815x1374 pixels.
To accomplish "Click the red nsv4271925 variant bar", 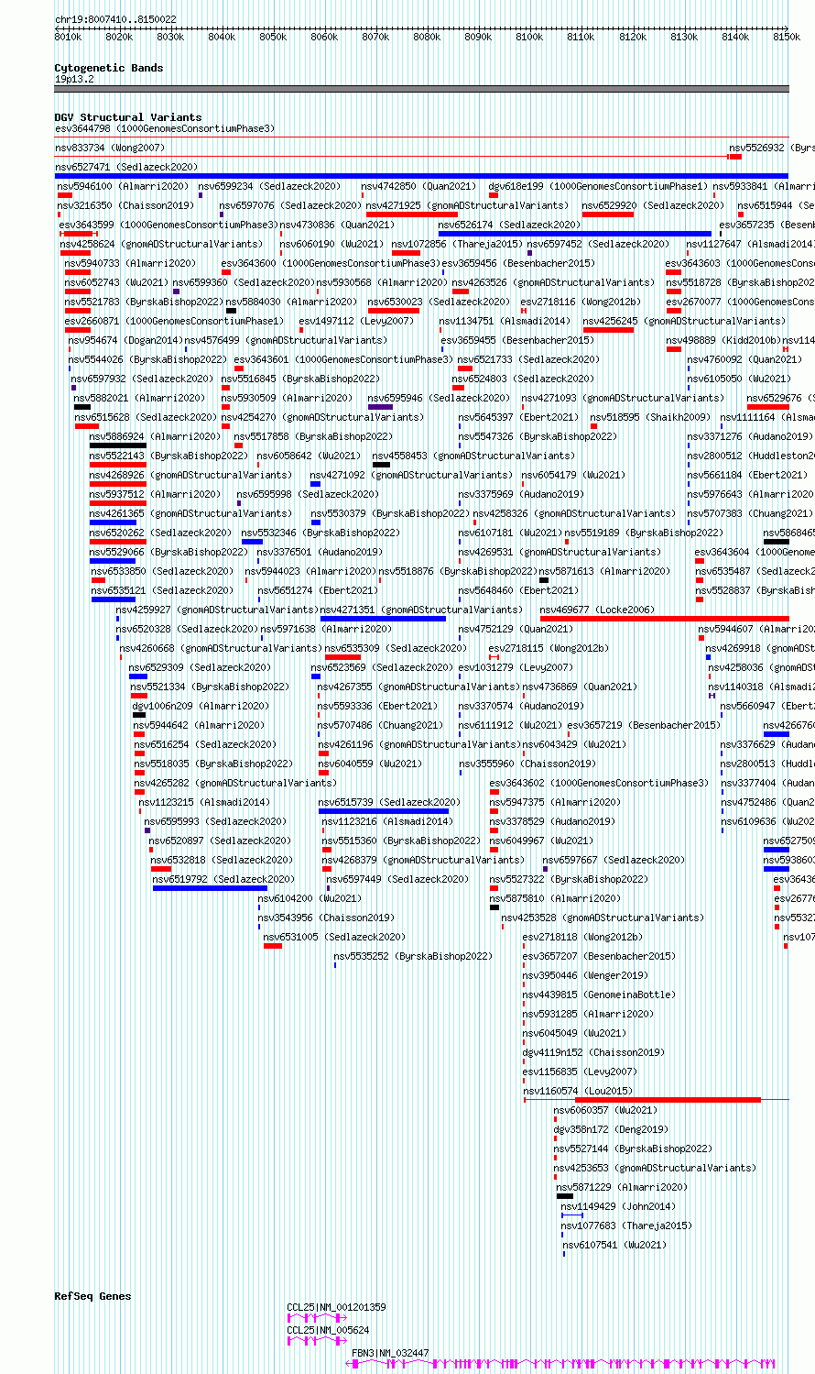I will (411, 214).
